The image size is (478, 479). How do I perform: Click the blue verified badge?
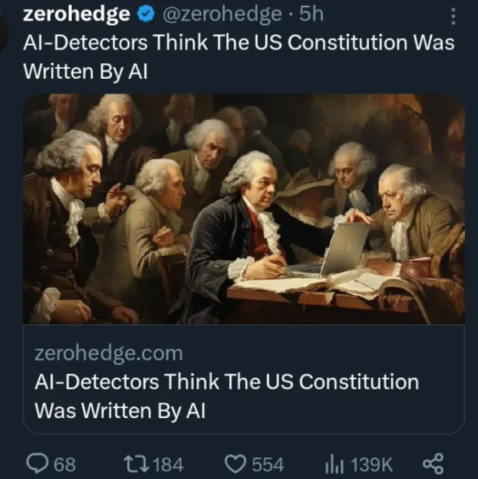(147, 14)
